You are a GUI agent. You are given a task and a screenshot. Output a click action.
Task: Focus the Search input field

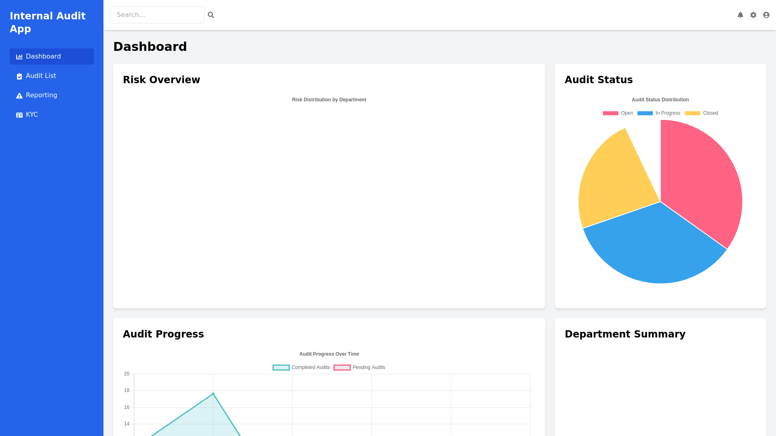tap(157, 15)
